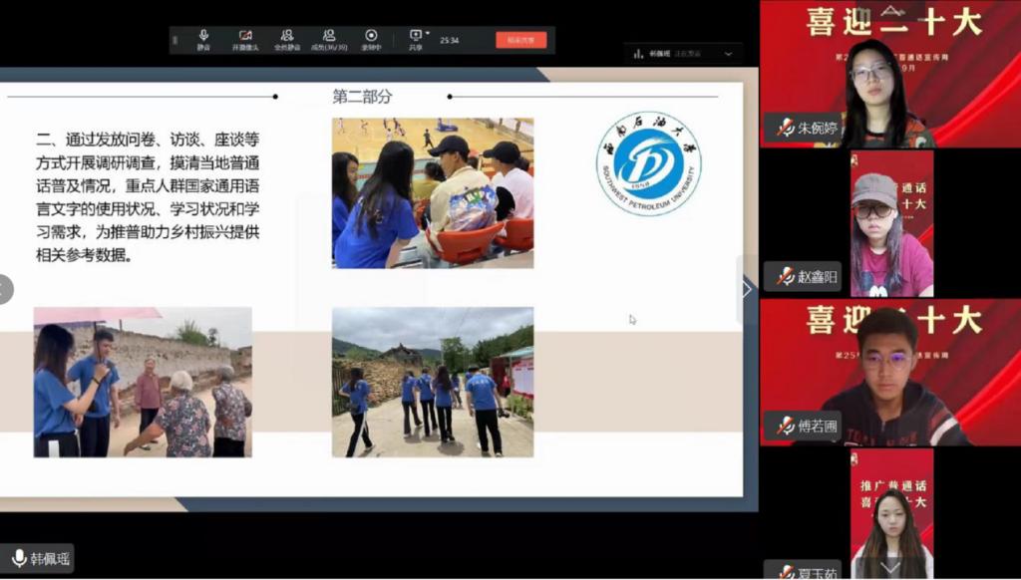Click the muted mic icon beside 赵鑫阳
This screenshot has width=1021, height=580.
(786, 277)
